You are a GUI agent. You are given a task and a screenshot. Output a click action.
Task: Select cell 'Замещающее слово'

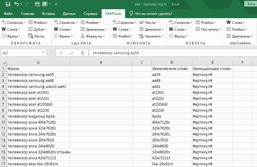pos(212,69)
